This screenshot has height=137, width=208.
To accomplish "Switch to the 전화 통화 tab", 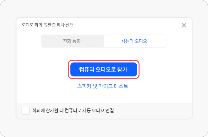I will (73, 41).
